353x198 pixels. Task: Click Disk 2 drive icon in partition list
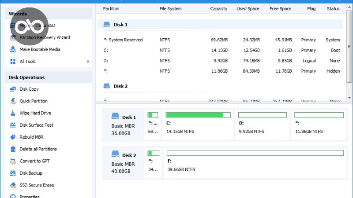click(x=107, y=86)
